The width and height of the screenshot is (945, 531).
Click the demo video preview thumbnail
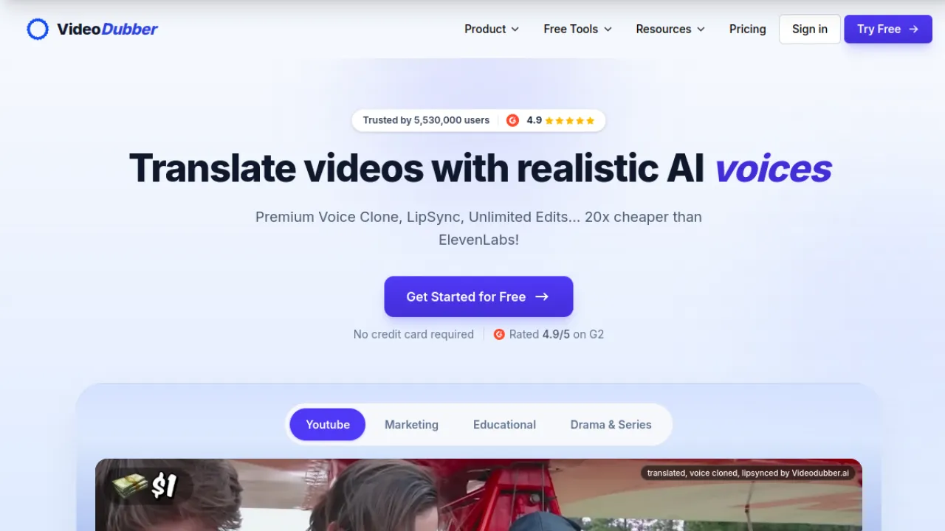click(478, 495)
